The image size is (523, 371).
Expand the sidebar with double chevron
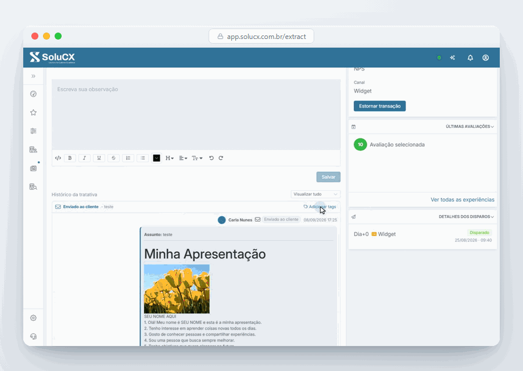pos(33,76)
